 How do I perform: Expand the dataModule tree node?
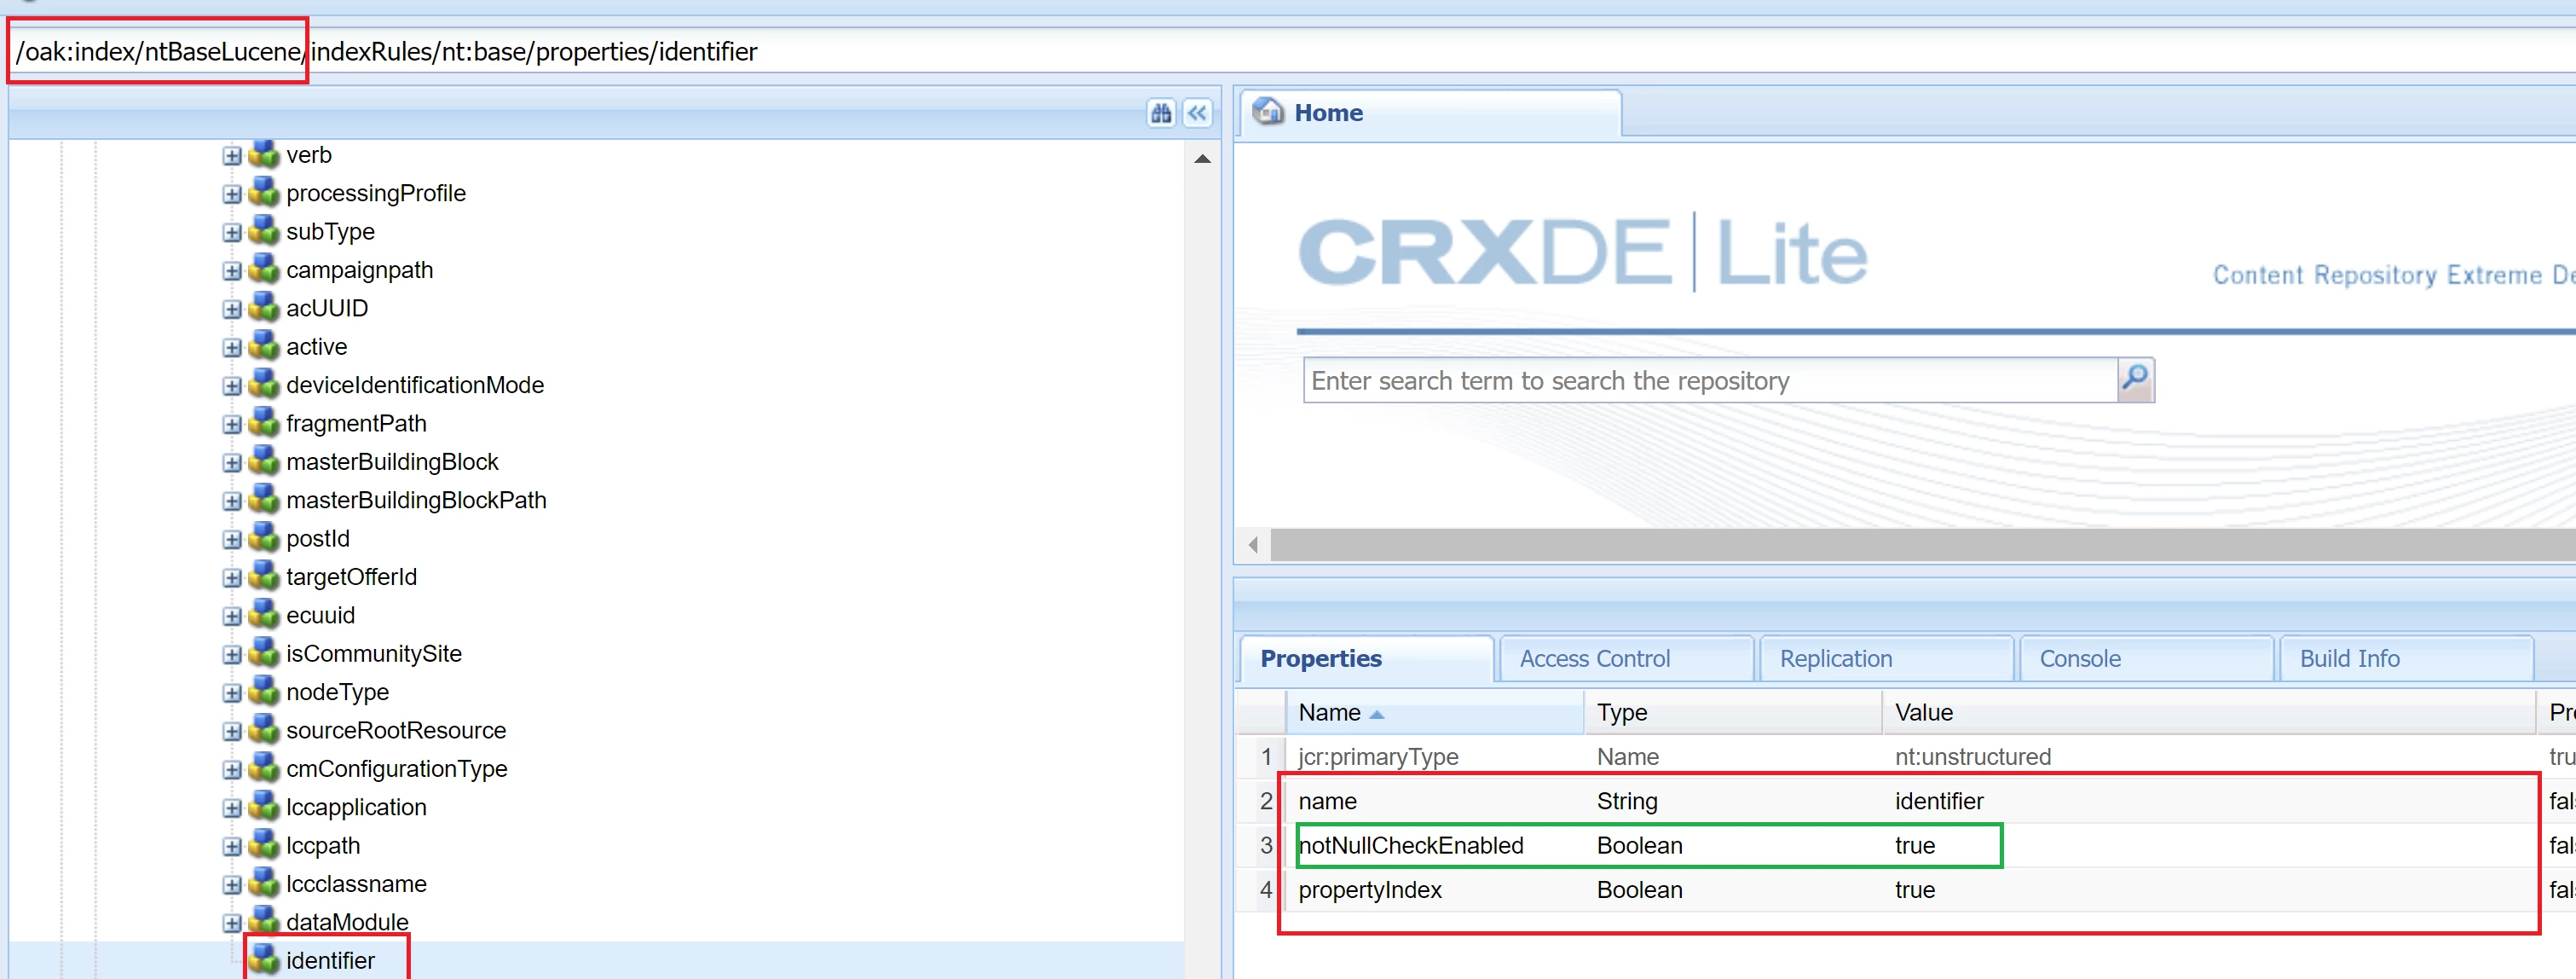[232, 922]
